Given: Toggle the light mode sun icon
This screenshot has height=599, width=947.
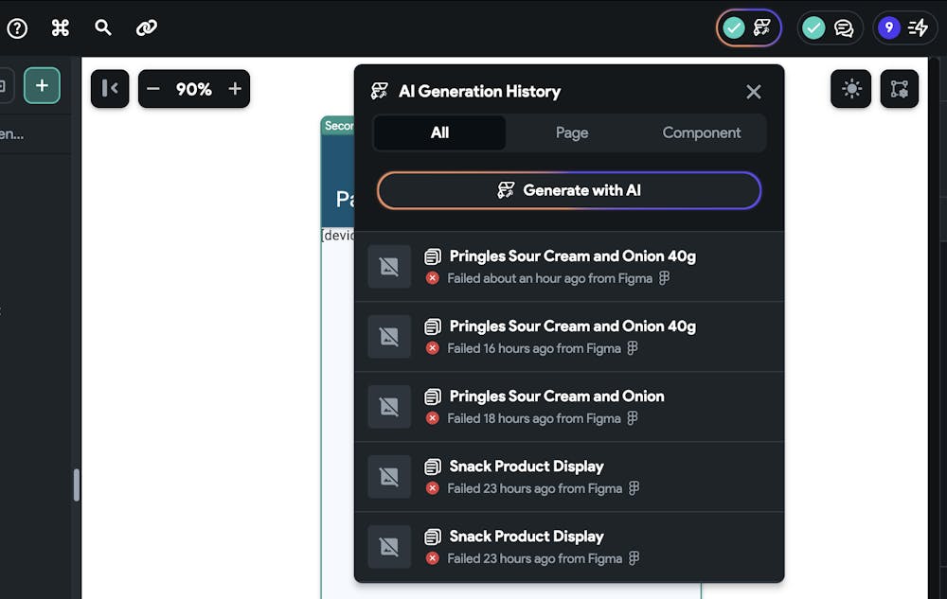Looking at the screenshot, I should (x=851, y=89).
